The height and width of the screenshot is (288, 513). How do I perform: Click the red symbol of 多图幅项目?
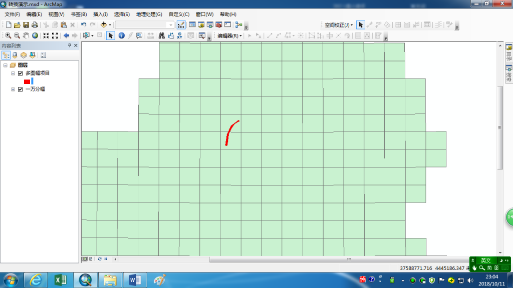click(x=27, y=81)
